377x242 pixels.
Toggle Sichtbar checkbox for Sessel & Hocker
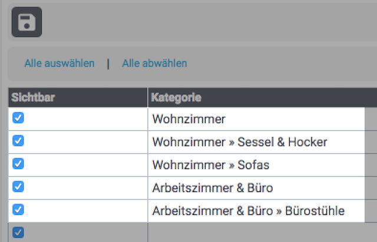pyautogui.click(x=18, y=141)
